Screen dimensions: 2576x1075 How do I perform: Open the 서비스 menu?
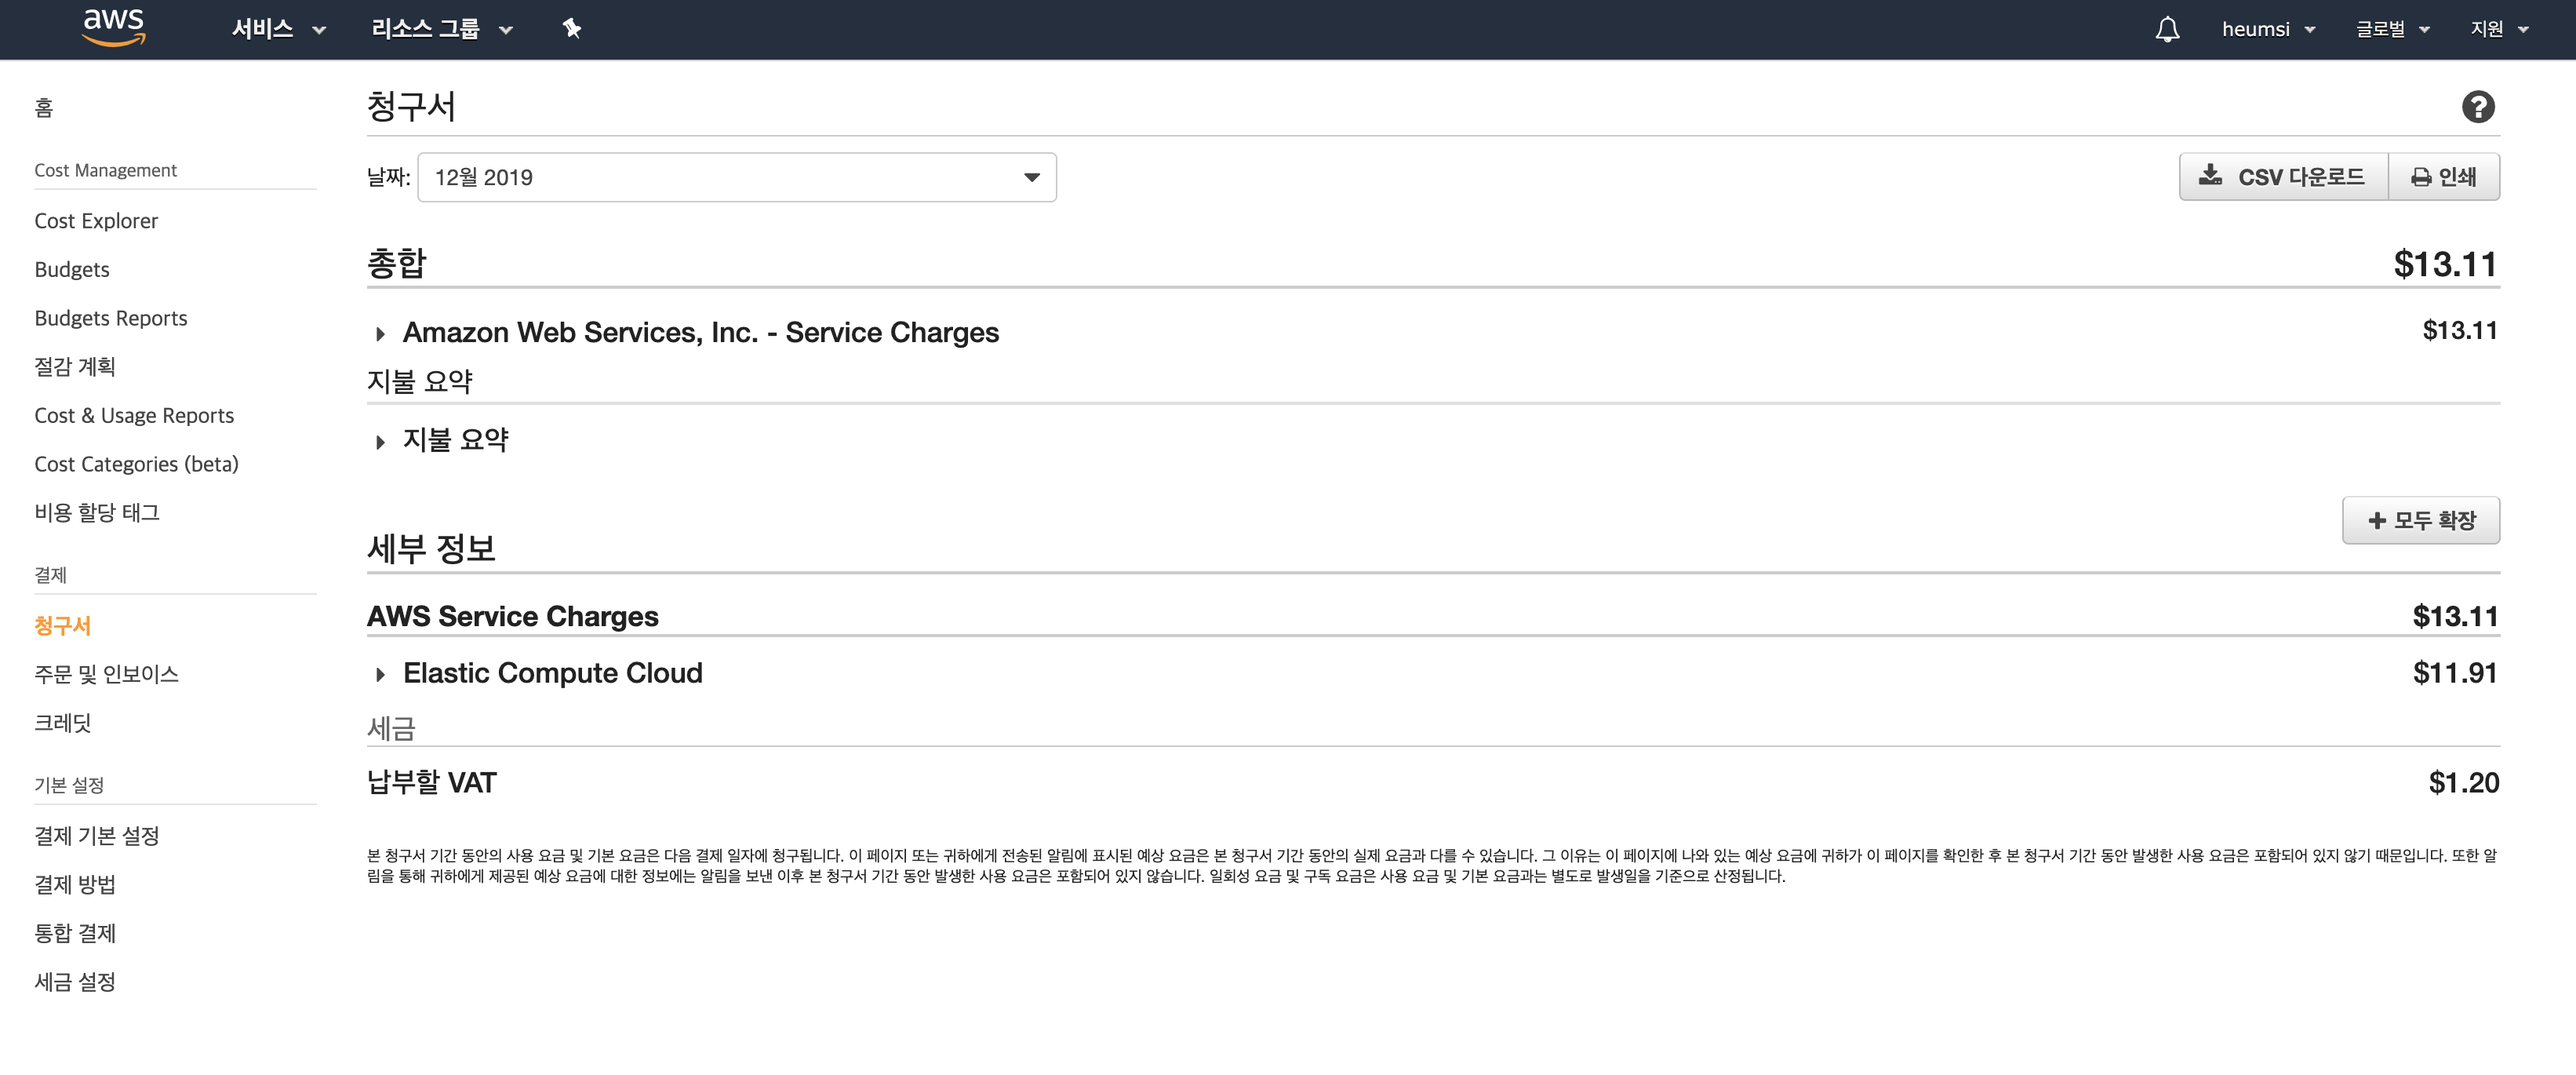(278, 29)
